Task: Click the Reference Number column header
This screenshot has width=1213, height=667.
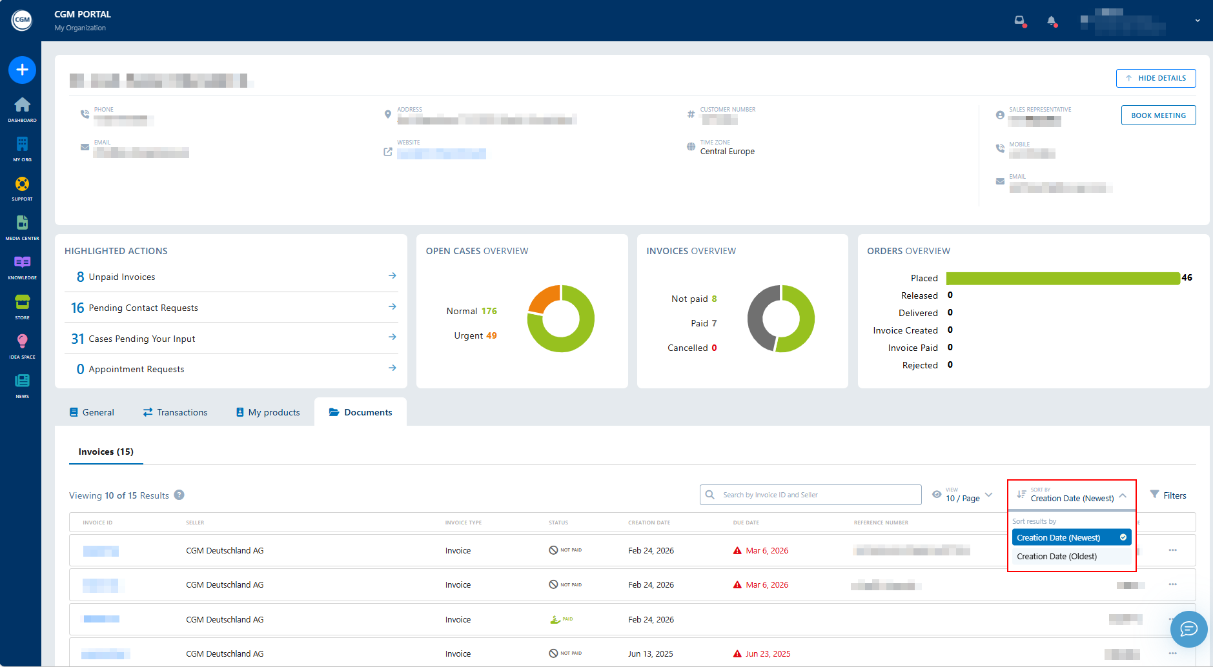Action: 881,523
